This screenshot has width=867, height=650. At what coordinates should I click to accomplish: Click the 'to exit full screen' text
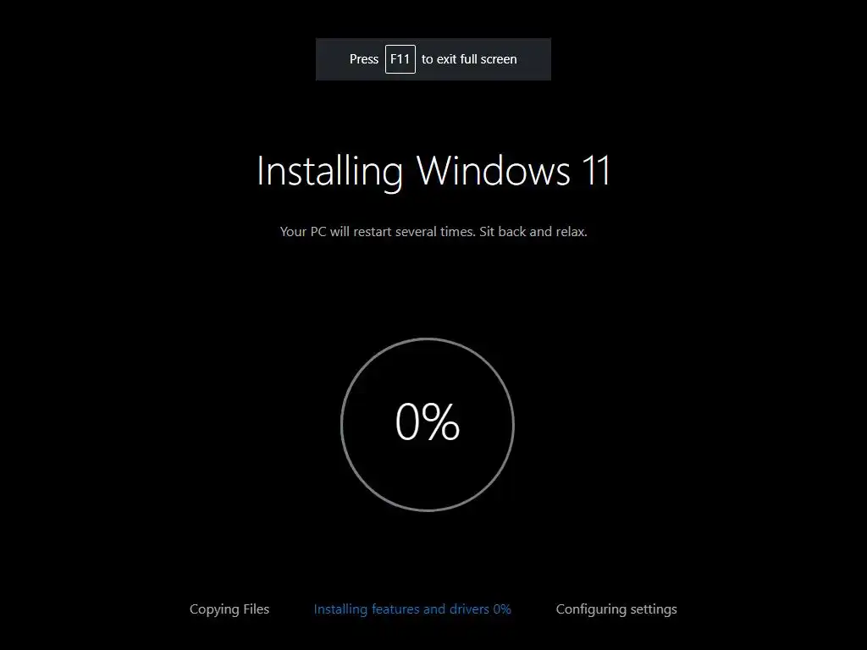[469, 59]
